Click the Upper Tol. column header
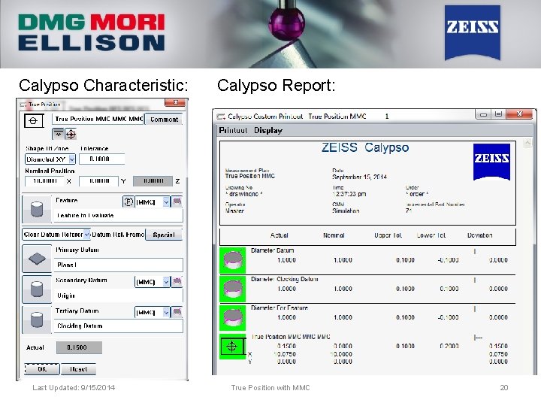 click(x=388, y=235)
